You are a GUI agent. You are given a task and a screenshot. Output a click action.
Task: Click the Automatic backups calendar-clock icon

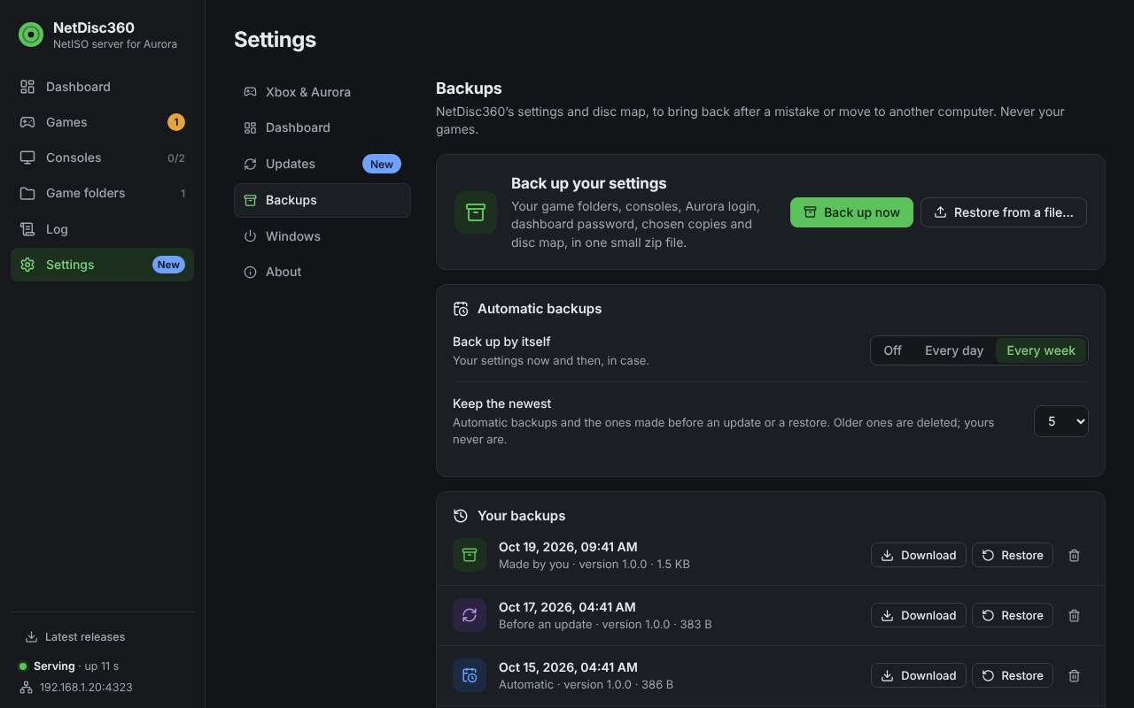pos(461,309)
